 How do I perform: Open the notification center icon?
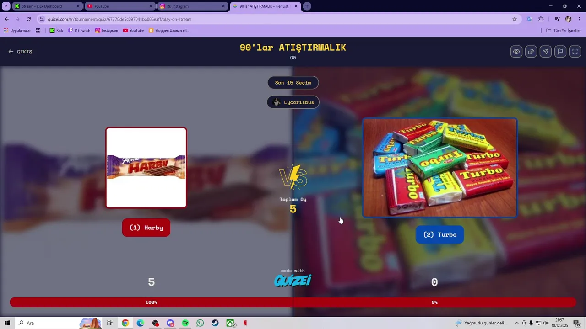(x=577, y=323)
